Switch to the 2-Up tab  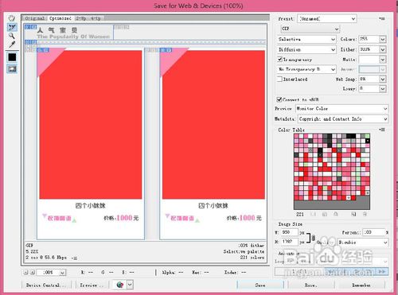(81, 18)
